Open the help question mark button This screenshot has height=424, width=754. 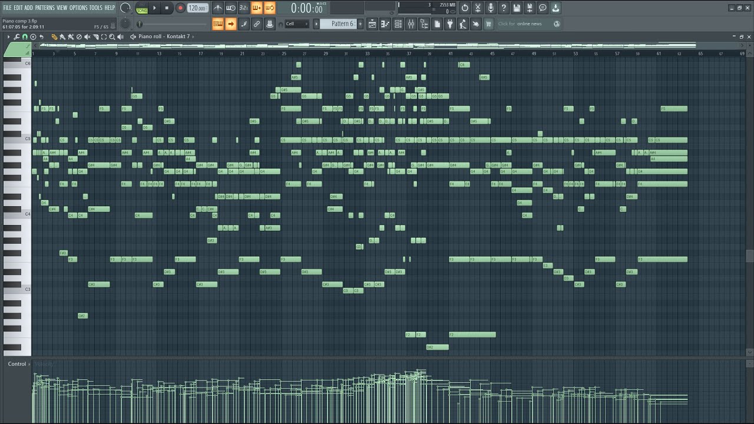504,8
